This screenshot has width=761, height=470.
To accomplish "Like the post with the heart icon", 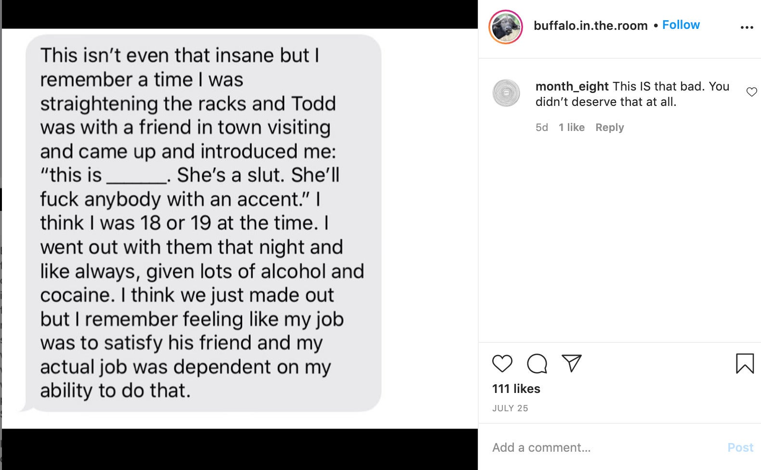I will [502, 364].
